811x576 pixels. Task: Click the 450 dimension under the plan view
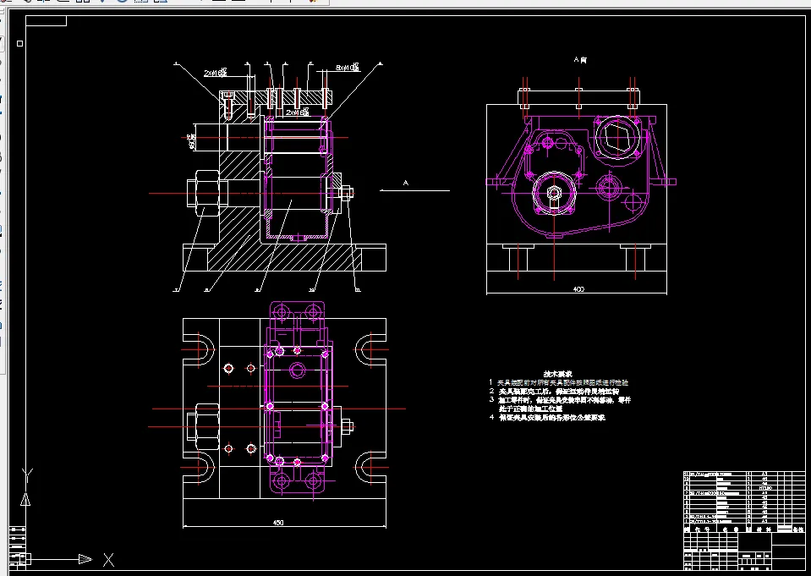(x=277, y=522)
